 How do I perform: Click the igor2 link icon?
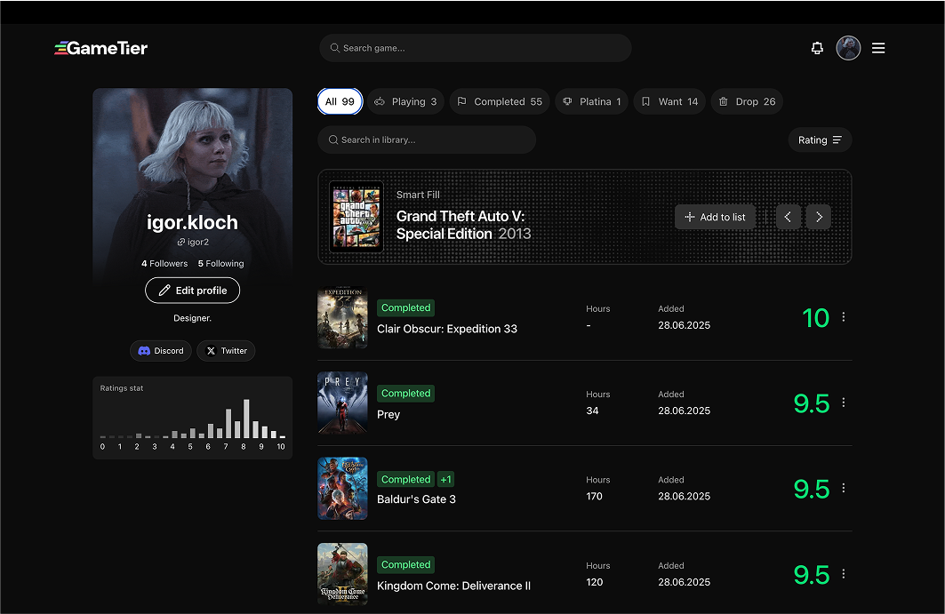(180, 242)
